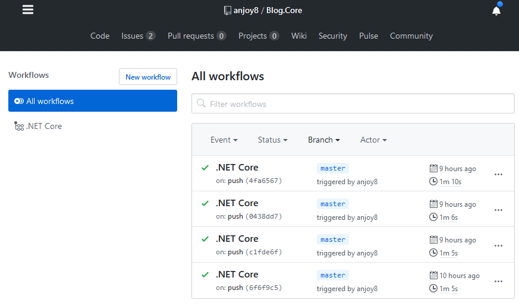This screenshot has width=519, height=306.
Task: Click green checkmark of run 6f6f9c5
Action: click(x=205, y=275)
